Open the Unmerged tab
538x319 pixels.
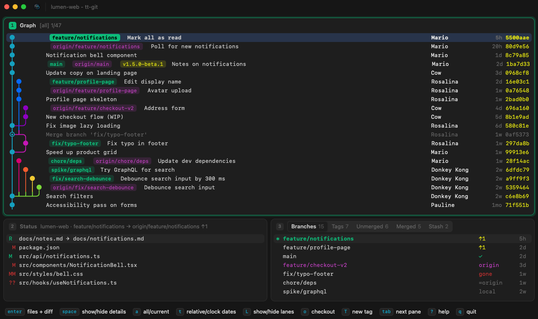(x=372, y=226)
